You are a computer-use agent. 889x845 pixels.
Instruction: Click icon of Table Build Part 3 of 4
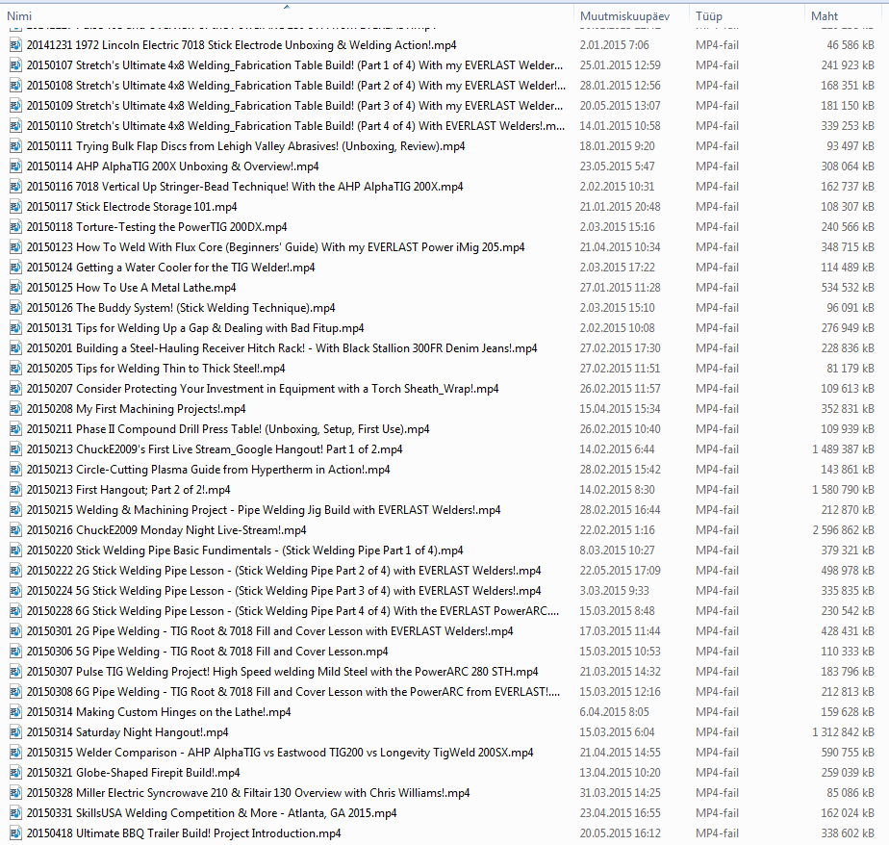(15, 106)
